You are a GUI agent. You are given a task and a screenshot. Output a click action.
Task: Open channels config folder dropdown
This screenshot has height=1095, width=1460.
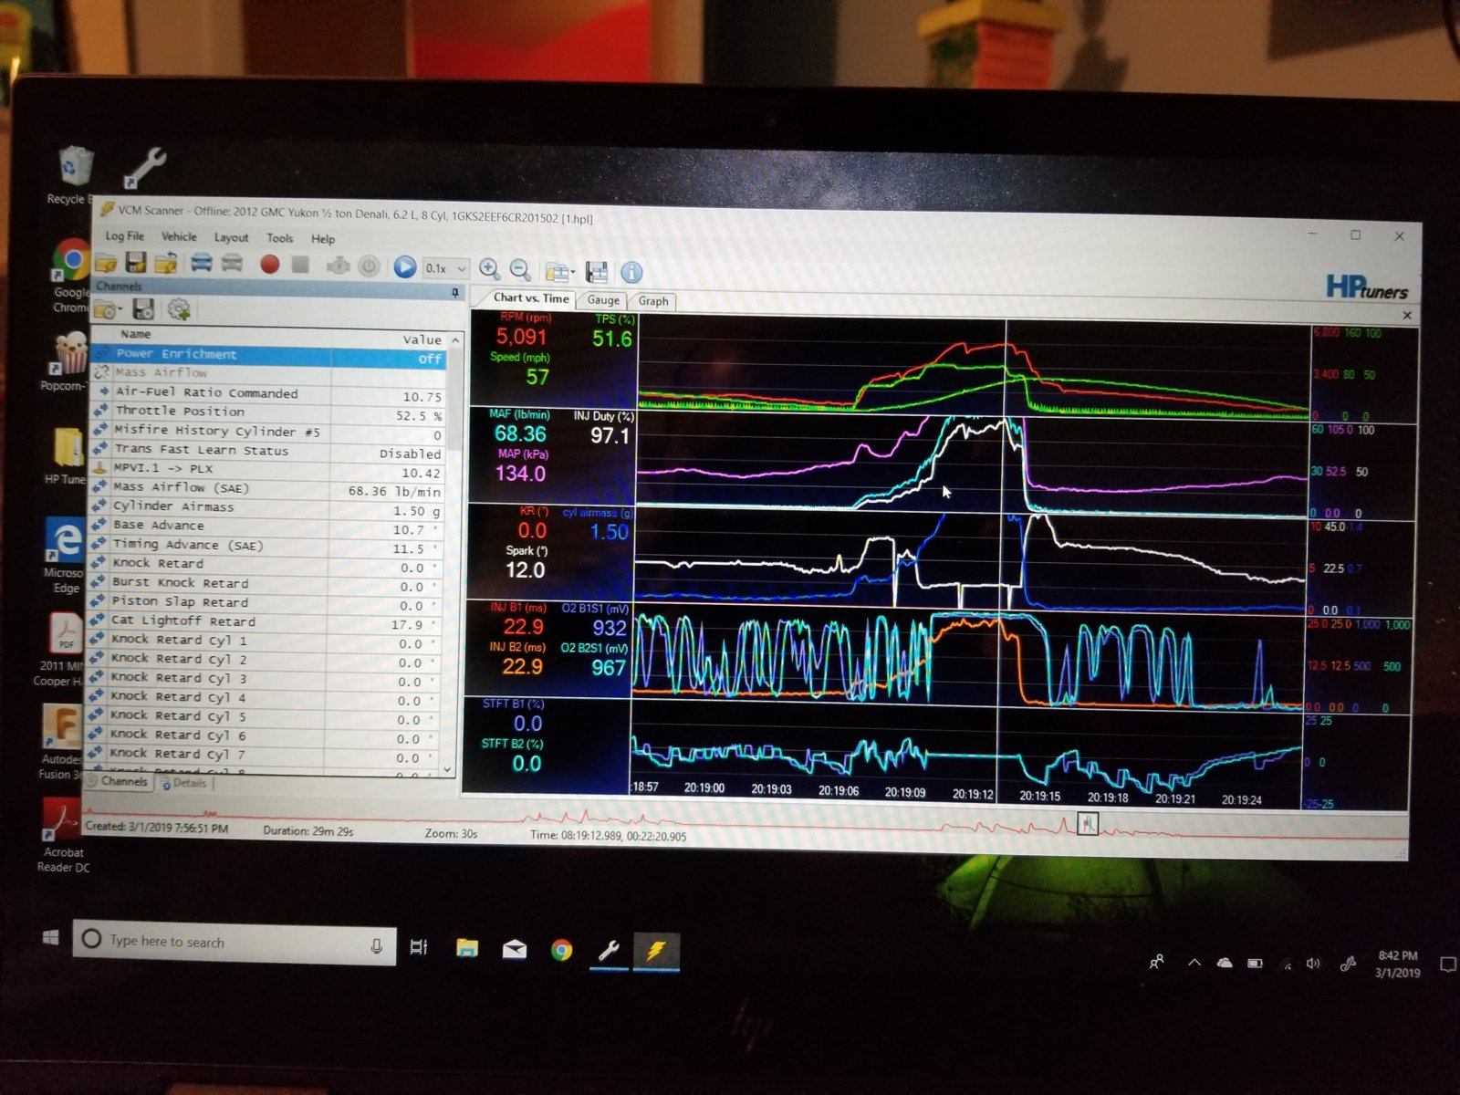109,310
